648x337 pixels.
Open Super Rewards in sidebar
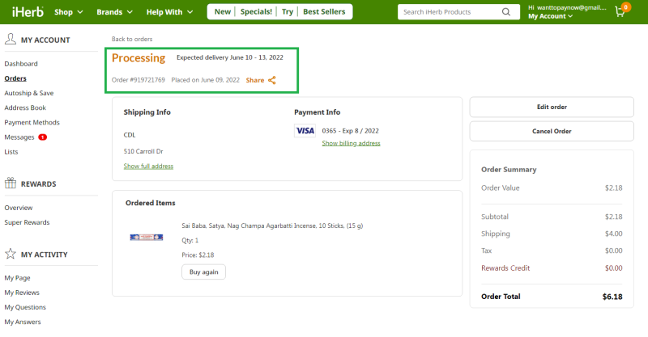(27, 222)
